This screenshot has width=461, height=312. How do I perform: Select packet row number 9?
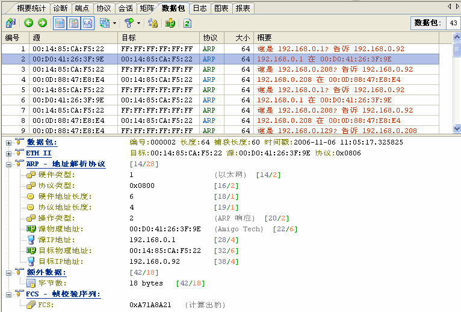tap(220, 130)
